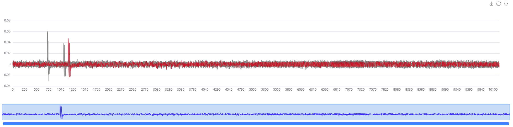Click the 0.06 y-axis label

click(x=7, y=31)
